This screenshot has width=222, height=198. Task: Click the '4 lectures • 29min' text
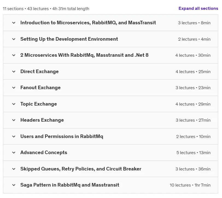193,104
